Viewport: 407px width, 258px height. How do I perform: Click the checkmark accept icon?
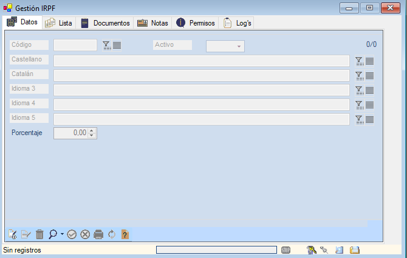pos(72,234)
